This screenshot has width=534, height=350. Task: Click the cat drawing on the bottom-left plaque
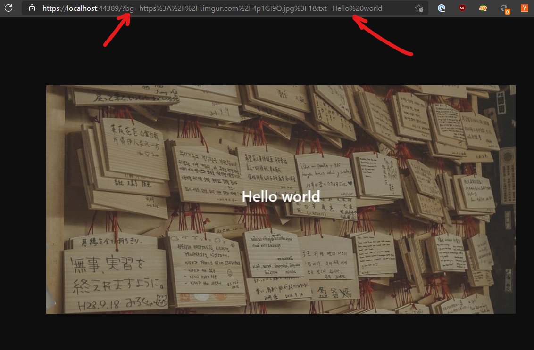point(161,301)
